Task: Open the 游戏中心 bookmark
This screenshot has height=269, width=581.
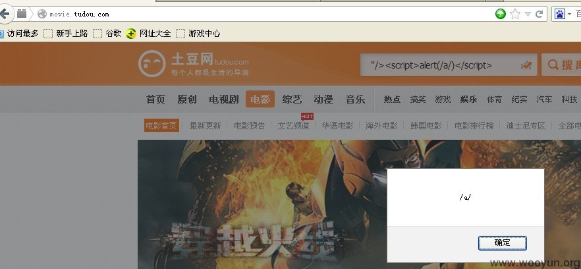Action: pos(198,34)
